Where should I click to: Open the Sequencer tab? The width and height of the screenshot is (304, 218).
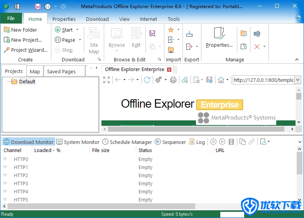pos(170,142)
